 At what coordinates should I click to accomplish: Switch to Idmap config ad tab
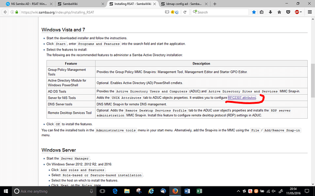184,4
